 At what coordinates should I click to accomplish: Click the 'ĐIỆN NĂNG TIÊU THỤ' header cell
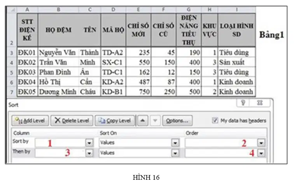pos(189,30)
